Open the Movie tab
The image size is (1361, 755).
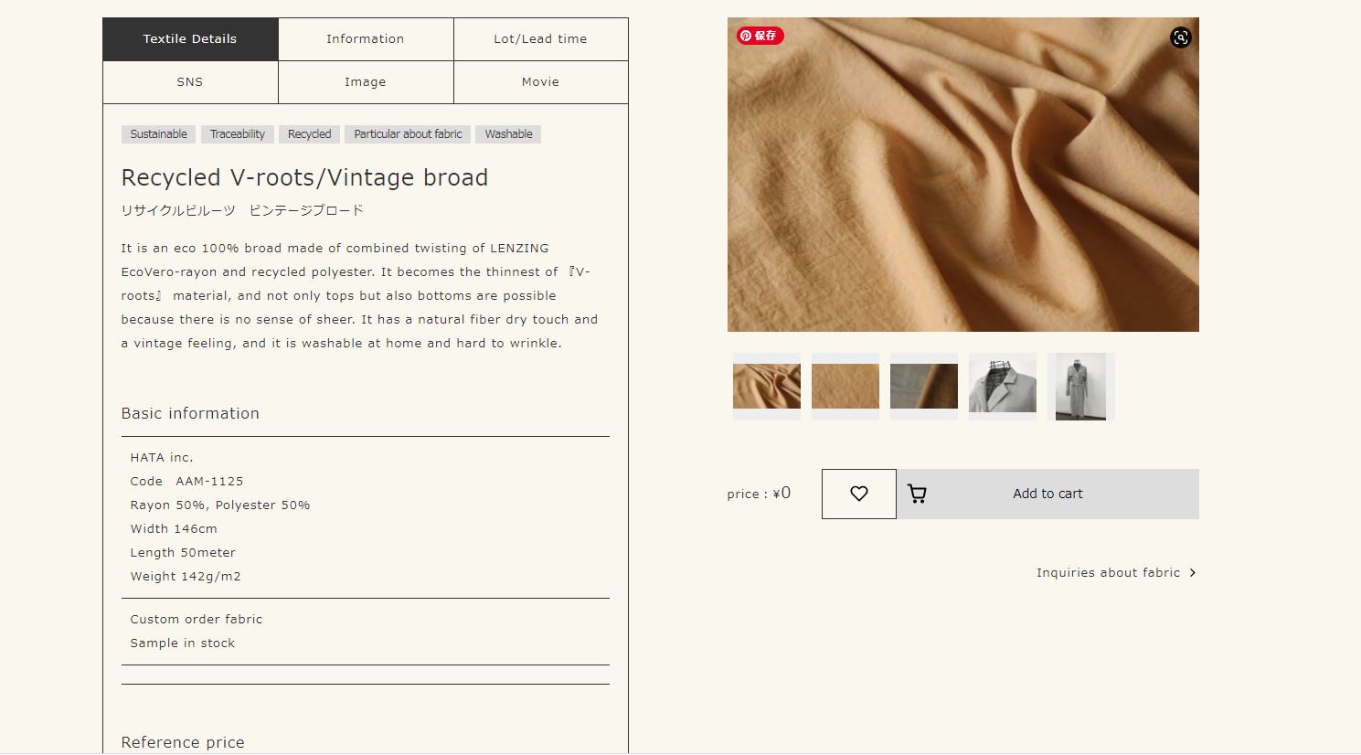coord(541,82)
